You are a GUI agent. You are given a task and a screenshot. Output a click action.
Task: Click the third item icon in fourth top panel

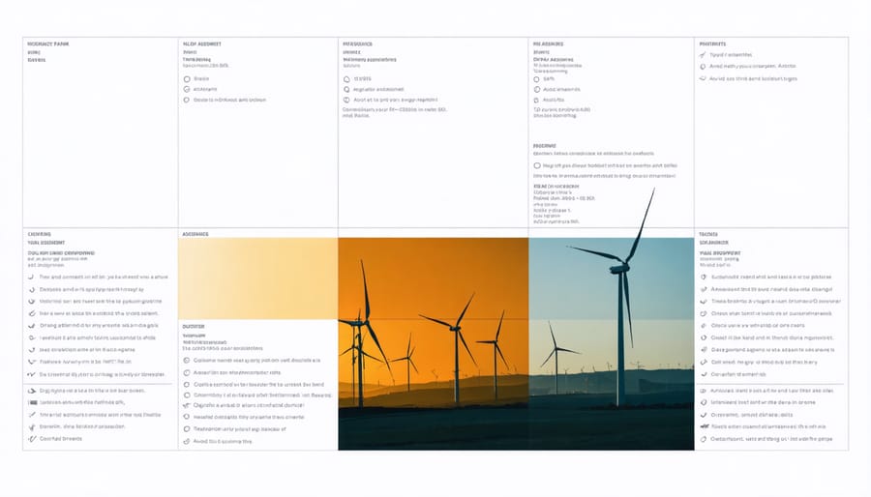(x=536, y=100)
